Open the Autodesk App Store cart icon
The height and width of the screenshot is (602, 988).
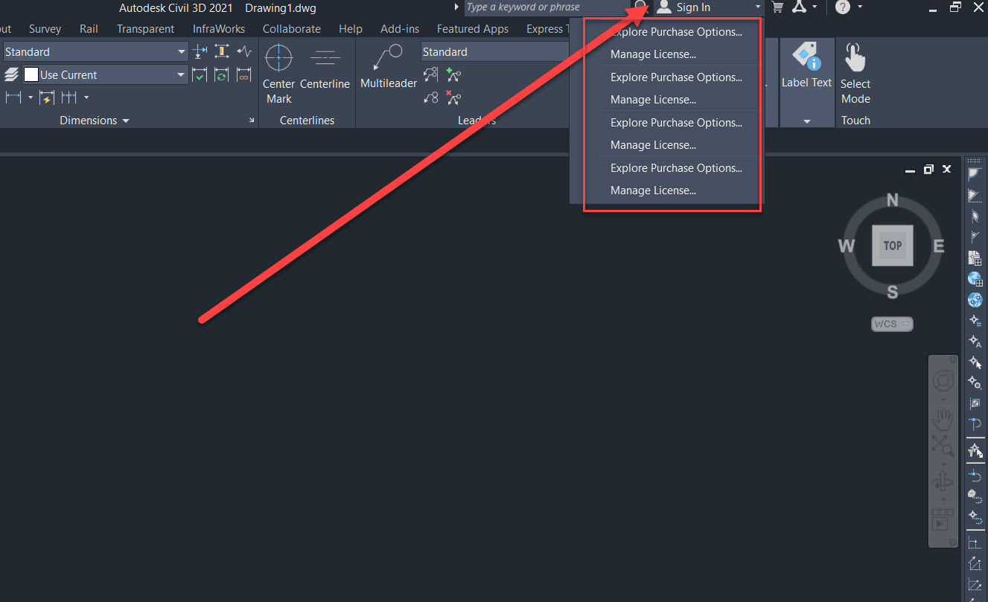pos(777,7)
